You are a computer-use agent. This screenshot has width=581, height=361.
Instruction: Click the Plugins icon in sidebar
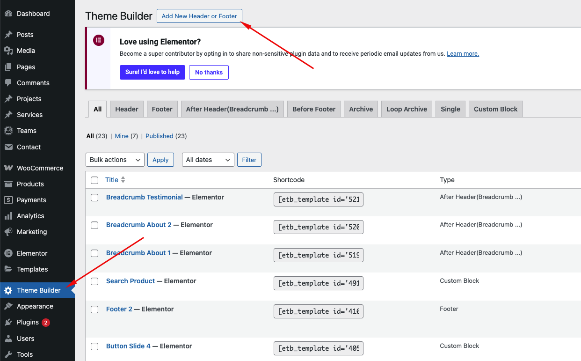pos(8,322)
